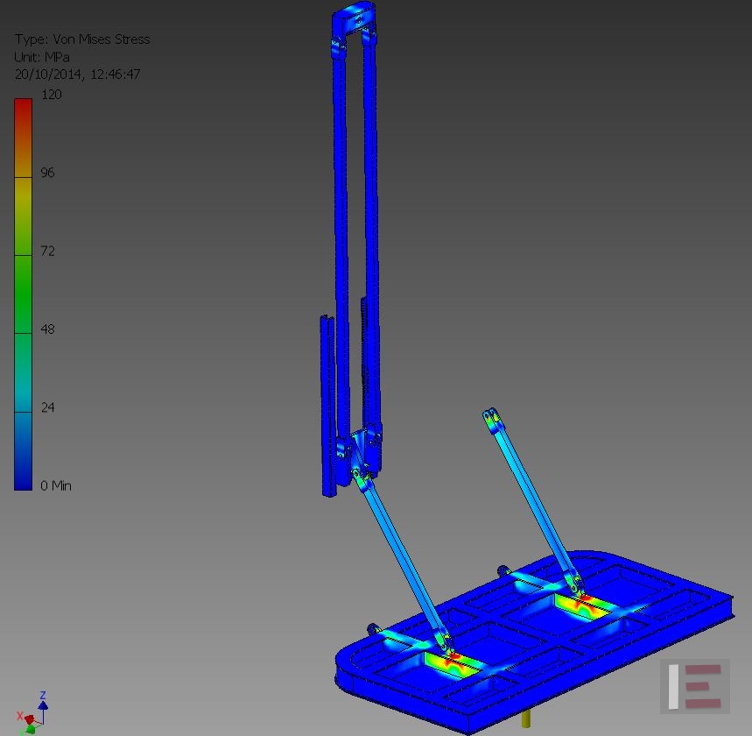Viewport: 752px width, 736px height.
Task: Click the date stamp 20/10/2014, 12:46:47
Action: click(77, 74)
